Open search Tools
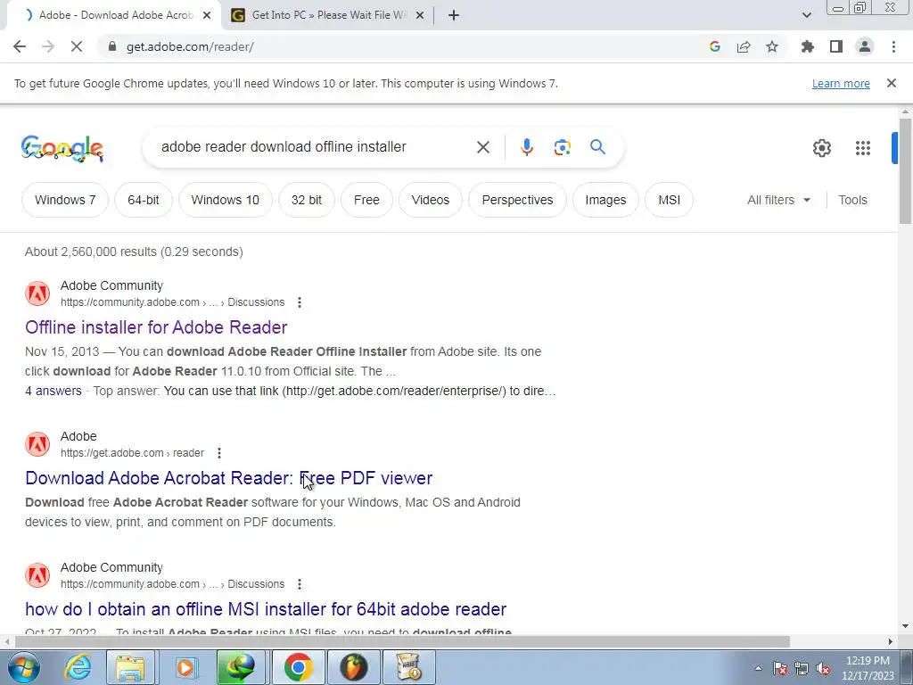Viewport: 913px width, 685px height. (x=852, y=200)
